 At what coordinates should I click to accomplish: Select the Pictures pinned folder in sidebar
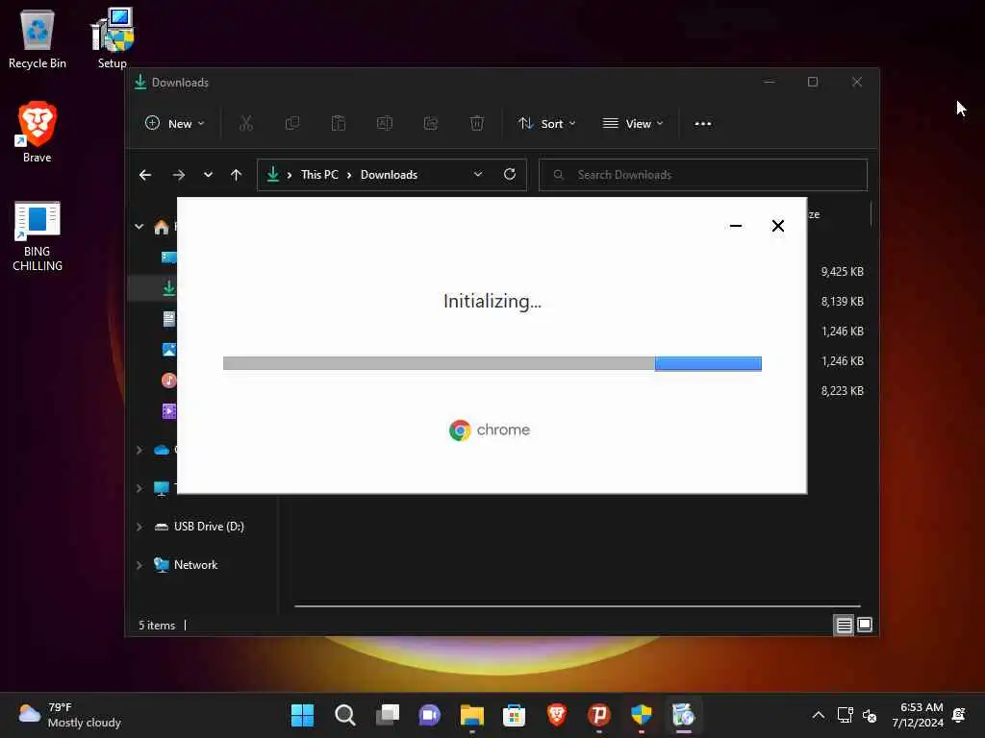169,350
